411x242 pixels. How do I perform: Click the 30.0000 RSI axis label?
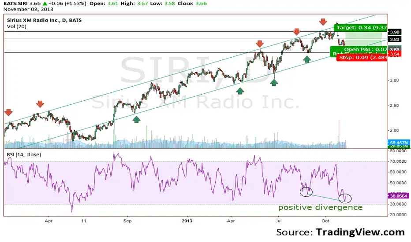[398, 204]
